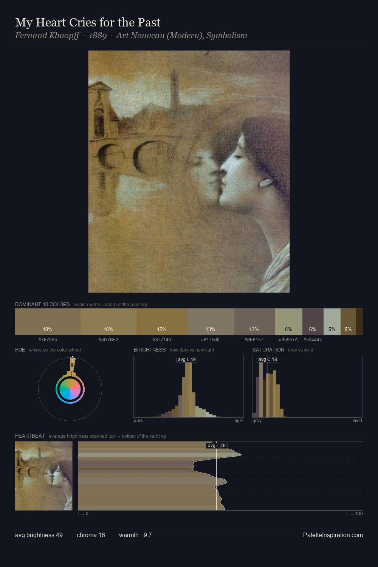Screen dimensions: 378x567
Task: Click 'avg C 18' label in saturation histogram
Action: click(268, 359)
